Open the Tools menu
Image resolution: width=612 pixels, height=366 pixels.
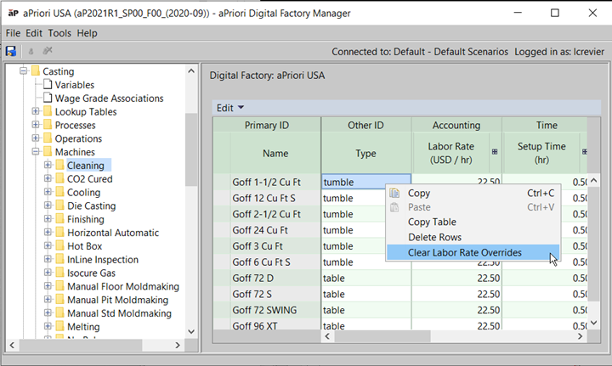point(59,33)
